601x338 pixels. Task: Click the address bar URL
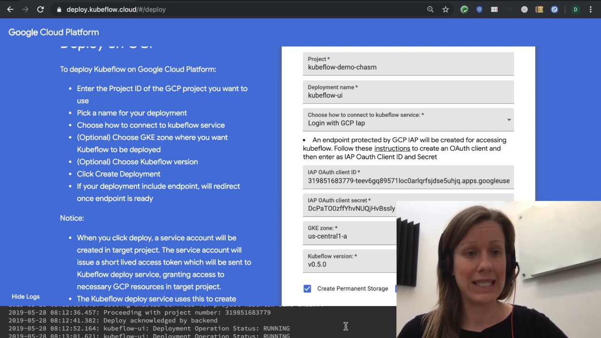[116, 9]
